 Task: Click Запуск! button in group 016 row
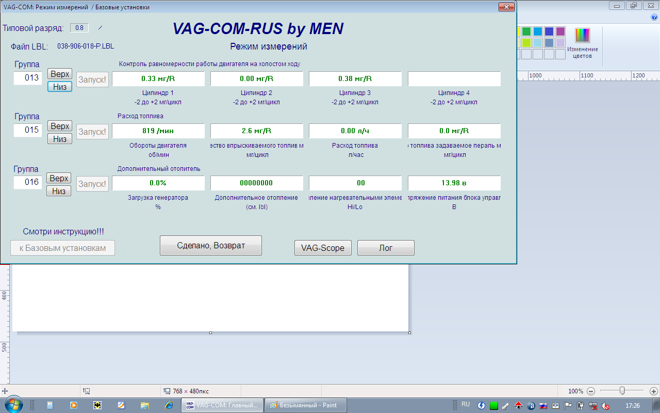tap(93, 184)
